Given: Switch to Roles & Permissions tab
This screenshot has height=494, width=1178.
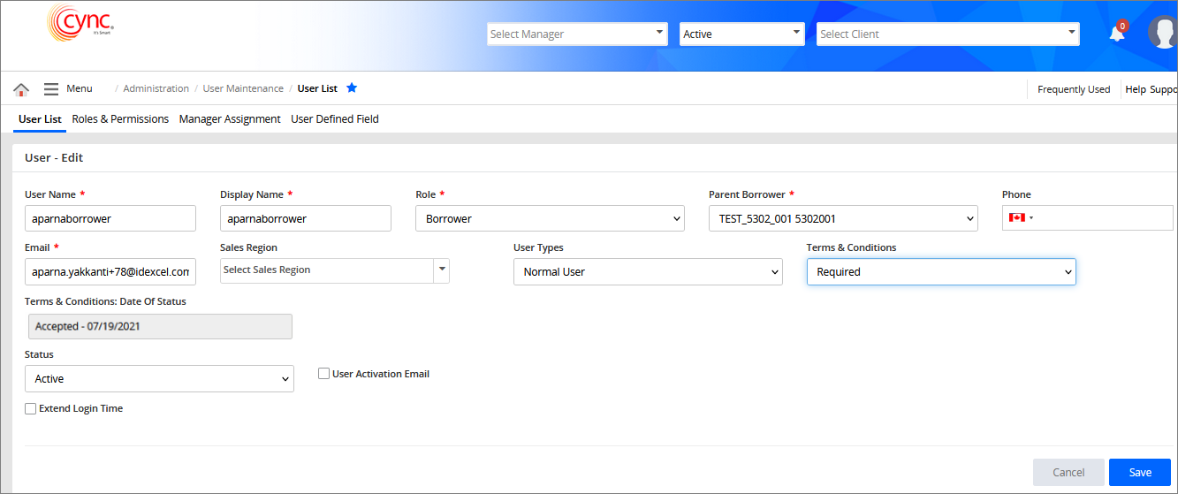Looking at the screenshot, I should [120, 119].
